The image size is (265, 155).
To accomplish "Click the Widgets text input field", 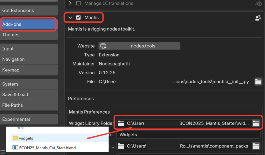I will click(x=188, y=135).
